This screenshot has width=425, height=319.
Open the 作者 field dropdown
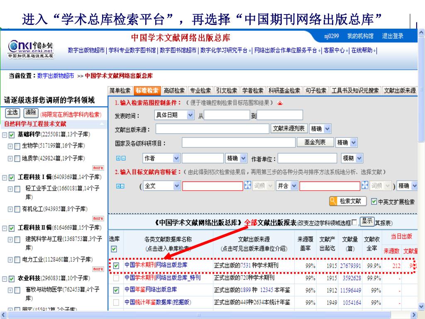(x=161, y=158)
